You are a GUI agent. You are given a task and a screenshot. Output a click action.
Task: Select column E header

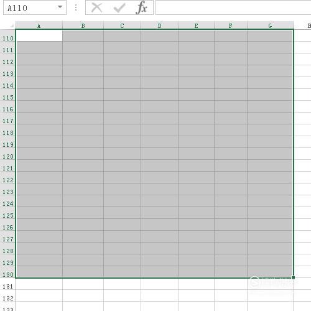click(x=196, y=26)
